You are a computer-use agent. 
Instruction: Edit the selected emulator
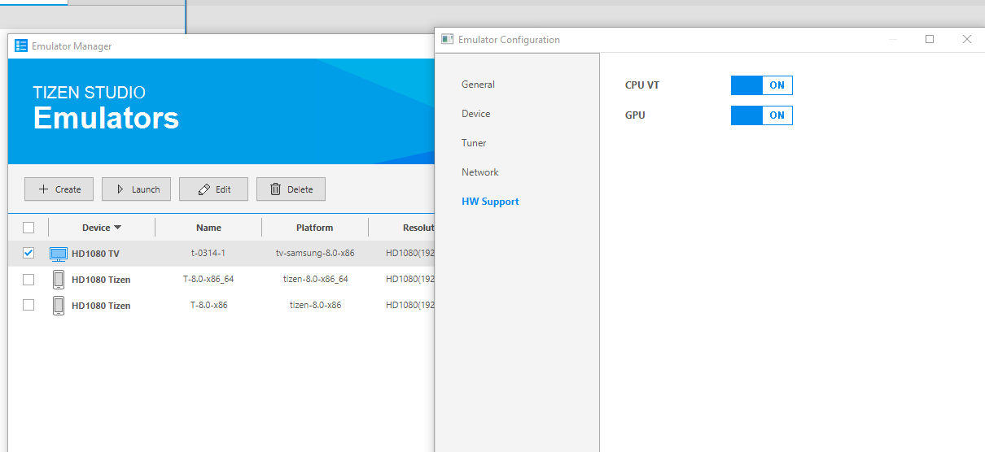(x=214, y=189)
